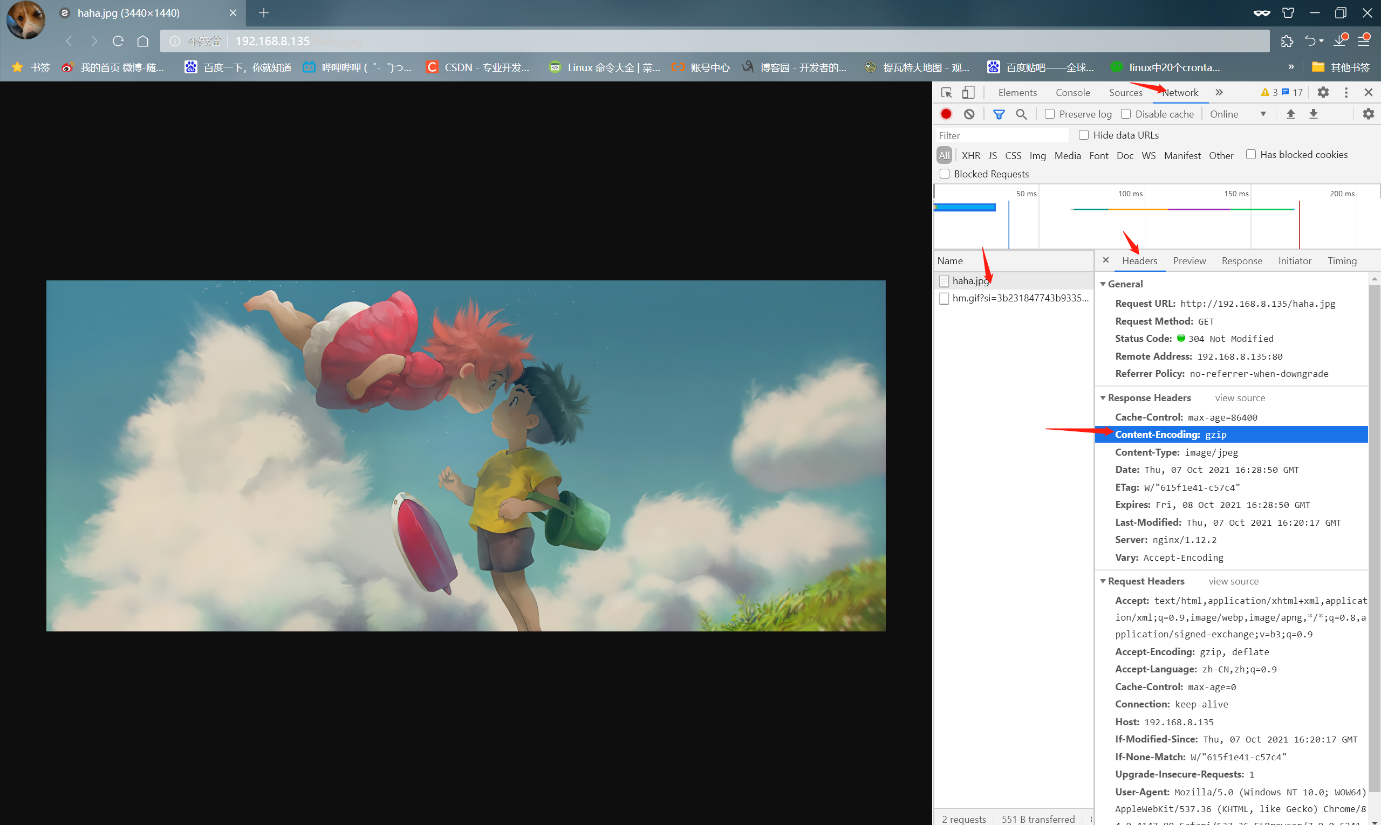Close the DevTools panel
Screen dimensions: 1381x825
tap(1369, 92)
